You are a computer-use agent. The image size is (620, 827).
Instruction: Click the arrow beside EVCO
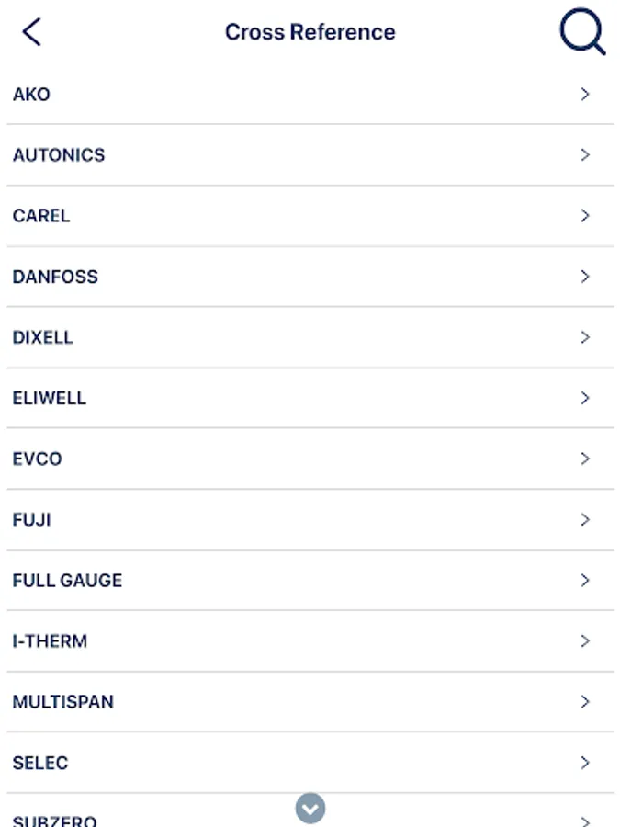click(585, 459)
